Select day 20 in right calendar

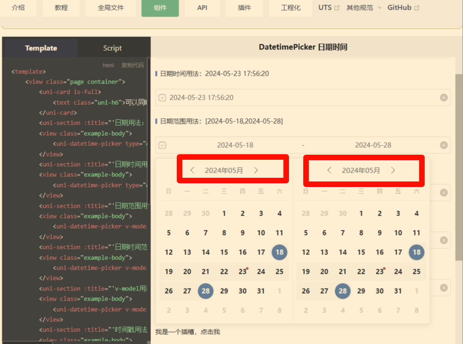[x=324, y=272]
